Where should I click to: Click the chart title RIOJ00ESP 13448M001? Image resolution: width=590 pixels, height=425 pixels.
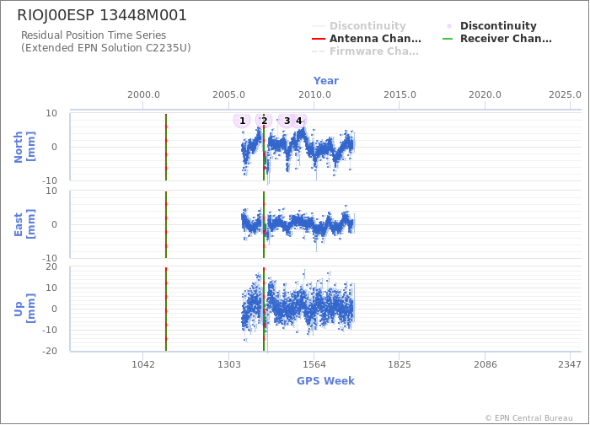[102, 15]
